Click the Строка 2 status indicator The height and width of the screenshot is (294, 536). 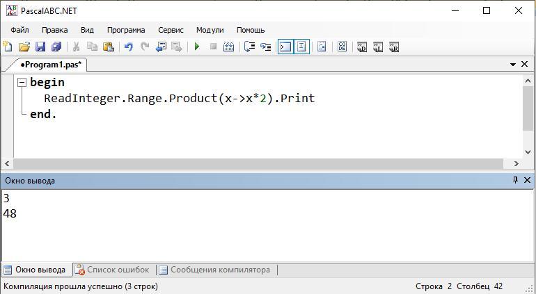(x=434, y=286)
